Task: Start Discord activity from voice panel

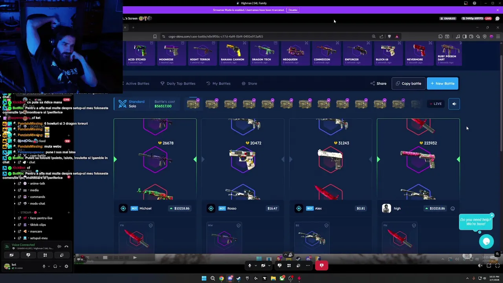Action: coord(45,255)
